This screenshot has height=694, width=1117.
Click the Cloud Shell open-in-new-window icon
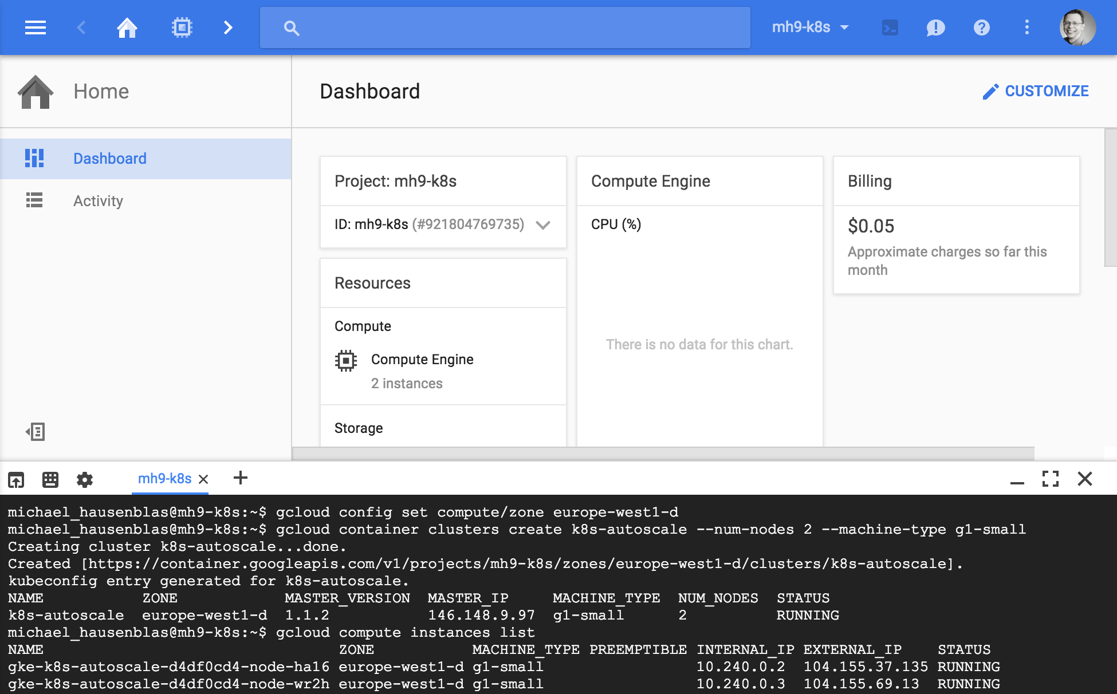[x=16, y=479]
